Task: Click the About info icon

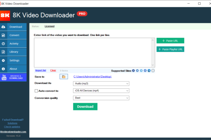Action: coord(3,69)
